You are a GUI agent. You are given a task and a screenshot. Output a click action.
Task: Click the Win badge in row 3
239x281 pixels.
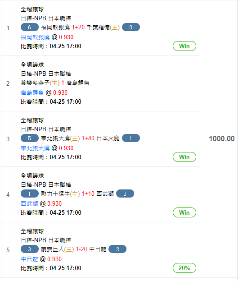click(x=185, y=157)
